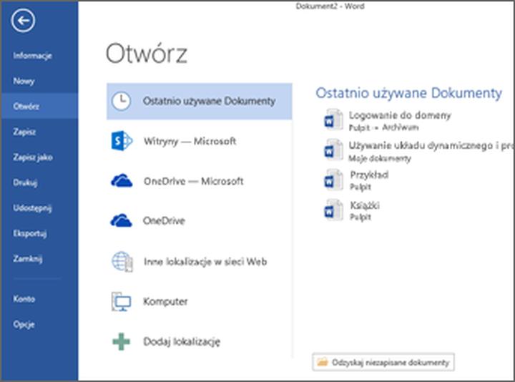Click the SharePoint Witryny icon
This screenshot has height=382, width=515.
122,141
